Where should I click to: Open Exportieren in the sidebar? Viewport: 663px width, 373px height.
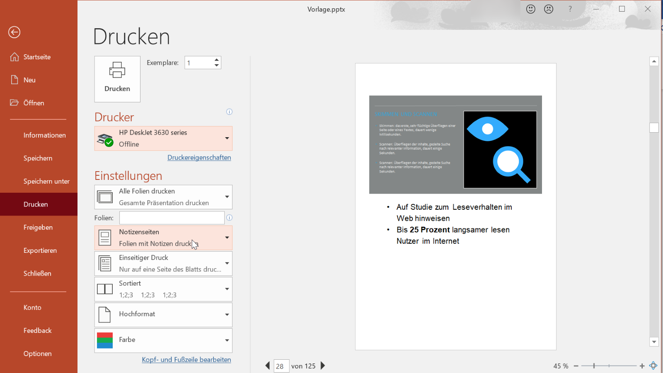click(40, 250)
